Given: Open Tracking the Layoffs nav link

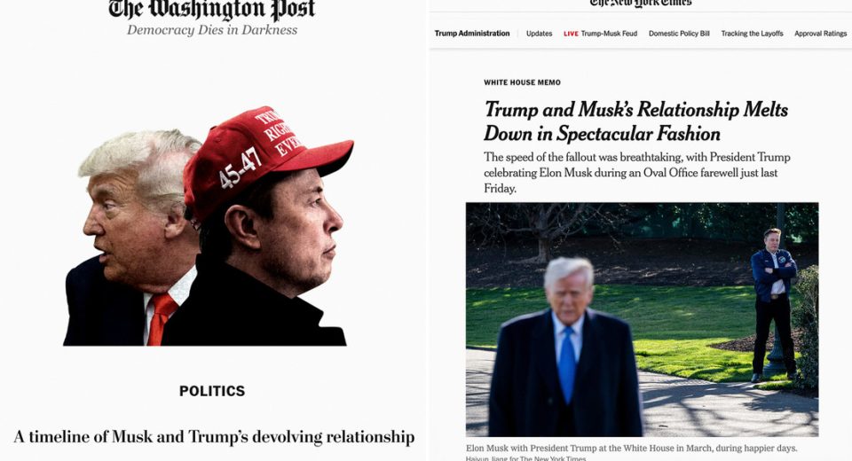Looking at the screenshot, I should coord(752,33).
